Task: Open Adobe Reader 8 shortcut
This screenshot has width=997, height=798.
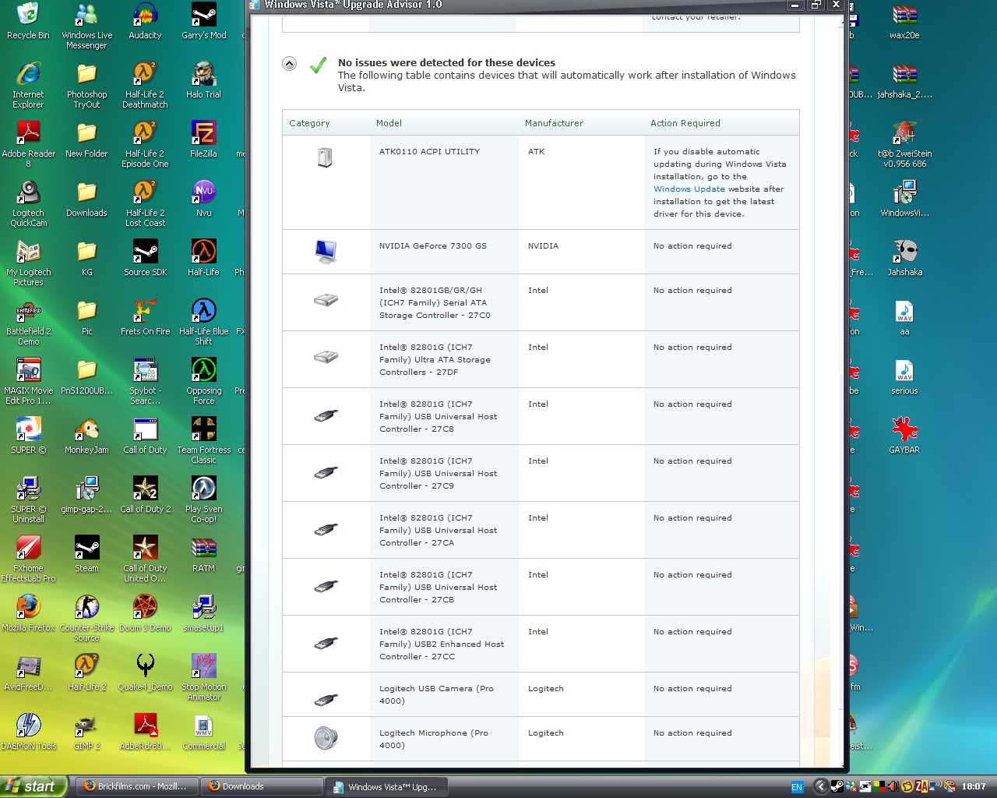Action: pyautogui.click(x=28, y=145)
